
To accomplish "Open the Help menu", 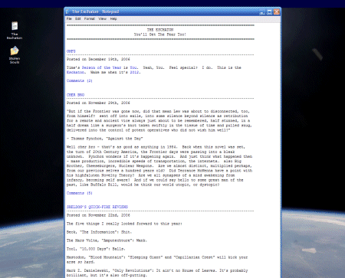I will pyautogui.click(x=113, y=18).
